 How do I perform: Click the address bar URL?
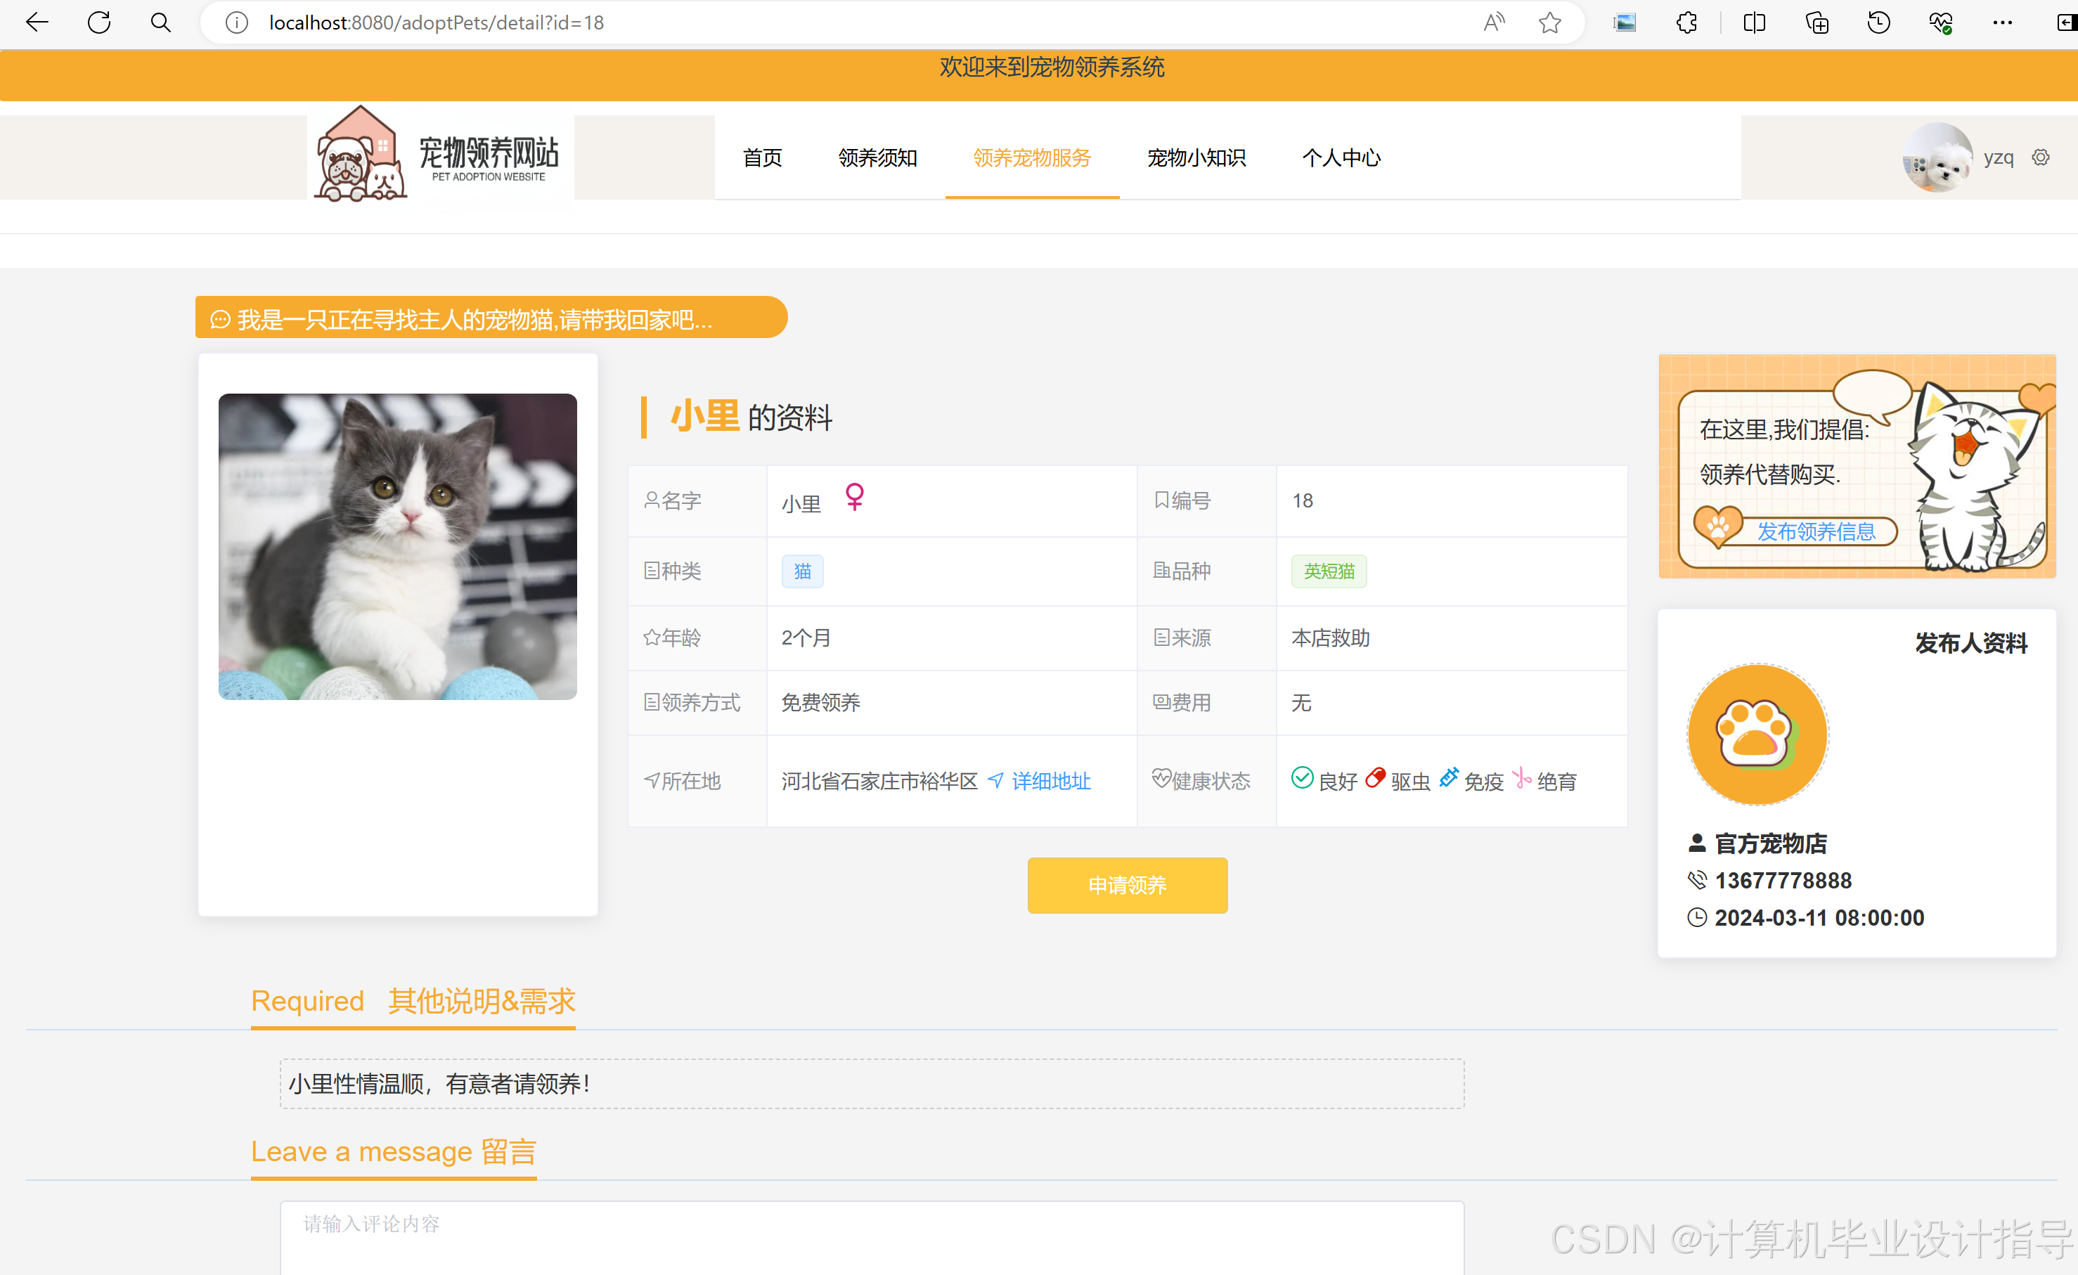click(436, 22)
